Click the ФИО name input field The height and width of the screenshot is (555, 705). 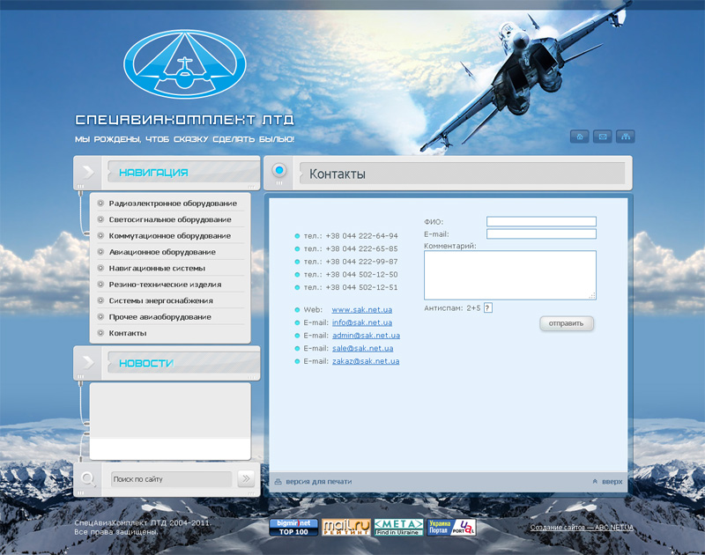[541, 221]
